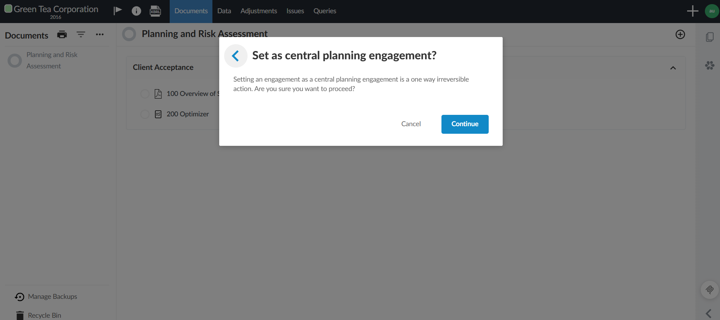This screenshot has width=720, height=320.
Task: Cancel the central planning dialog
Action: pyautogui.click(x=411, y=124)
